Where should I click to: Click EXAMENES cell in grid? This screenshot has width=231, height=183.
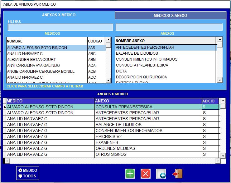pyautogui.click(x=148, y=142)
